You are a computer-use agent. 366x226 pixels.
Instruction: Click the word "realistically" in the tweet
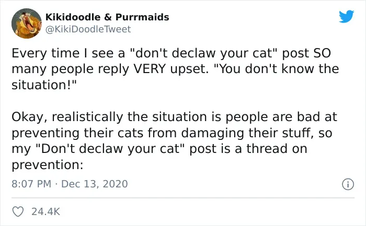coord(87,117)
